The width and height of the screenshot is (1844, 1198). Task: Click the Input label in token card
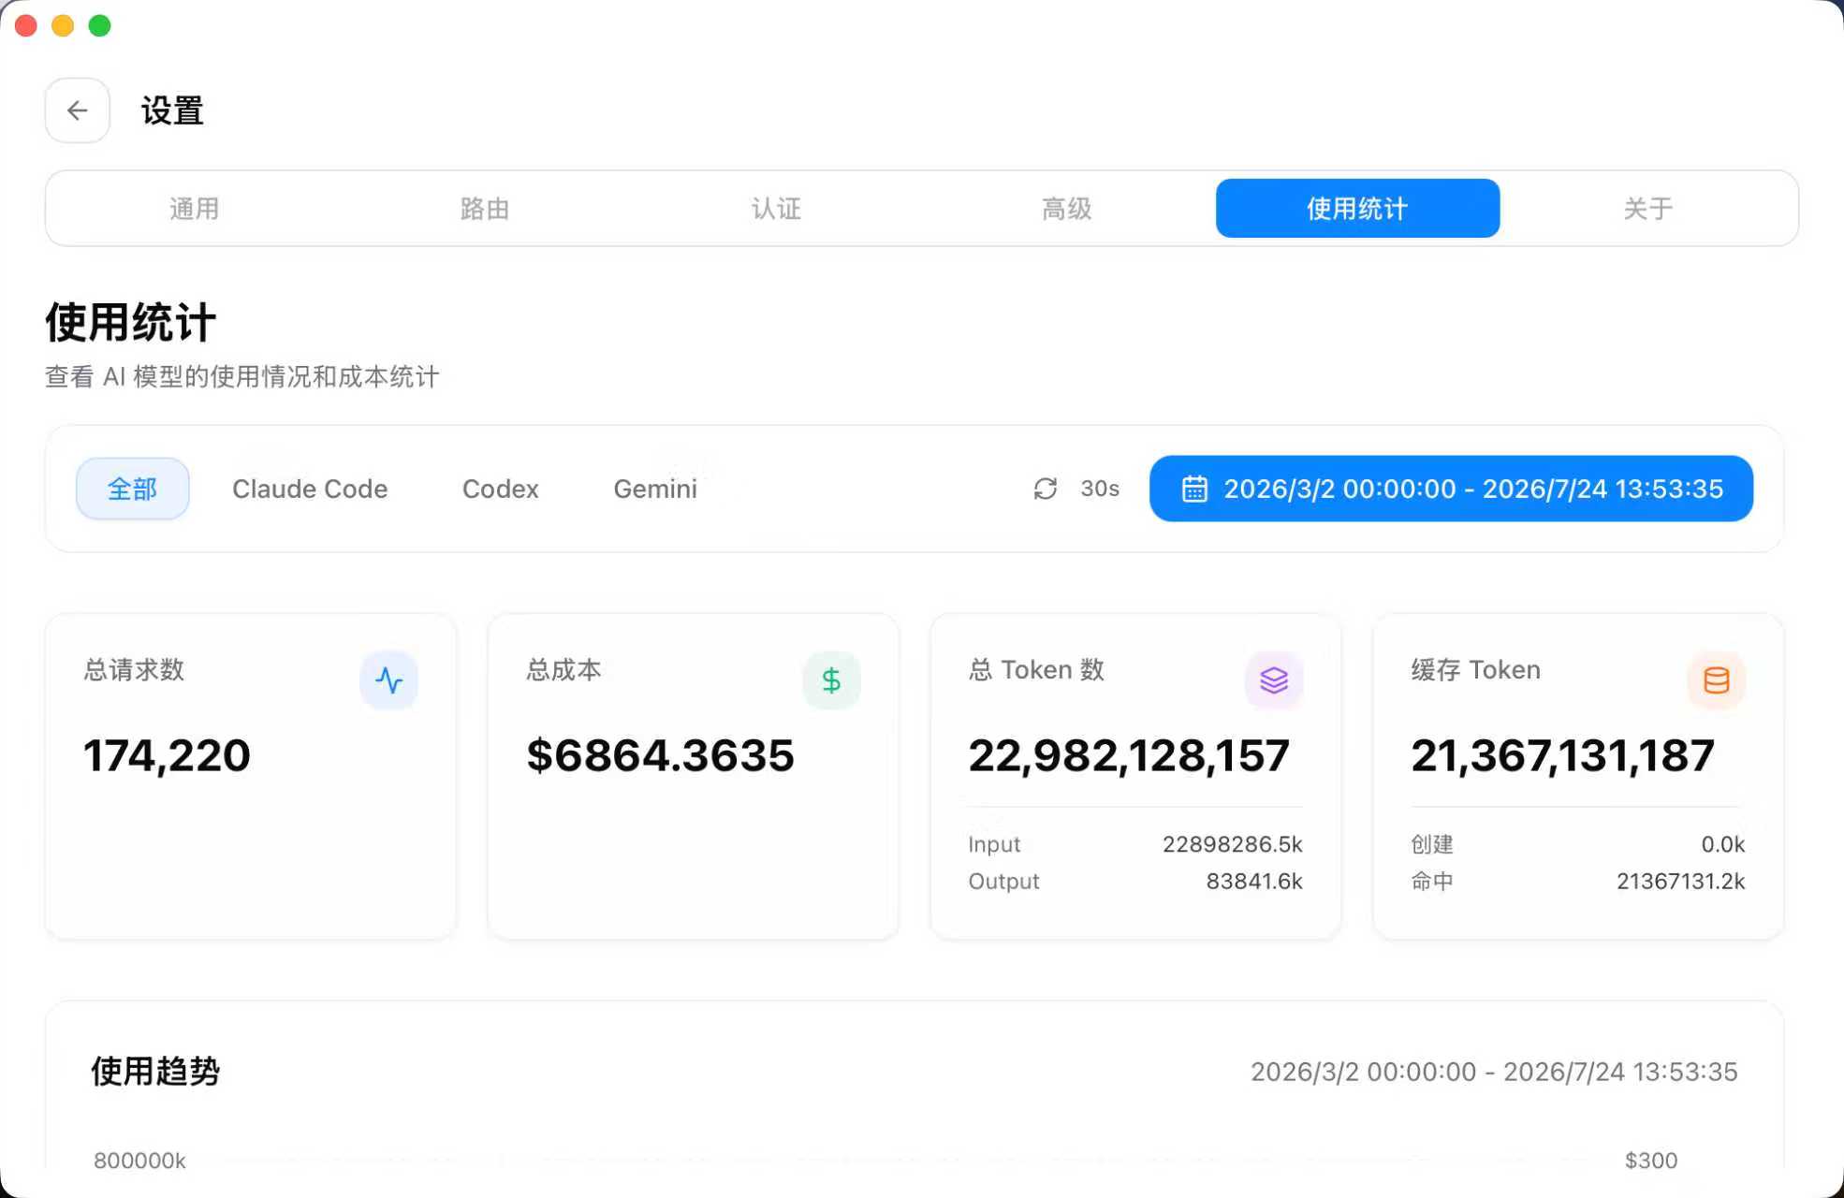pos(994,844)
